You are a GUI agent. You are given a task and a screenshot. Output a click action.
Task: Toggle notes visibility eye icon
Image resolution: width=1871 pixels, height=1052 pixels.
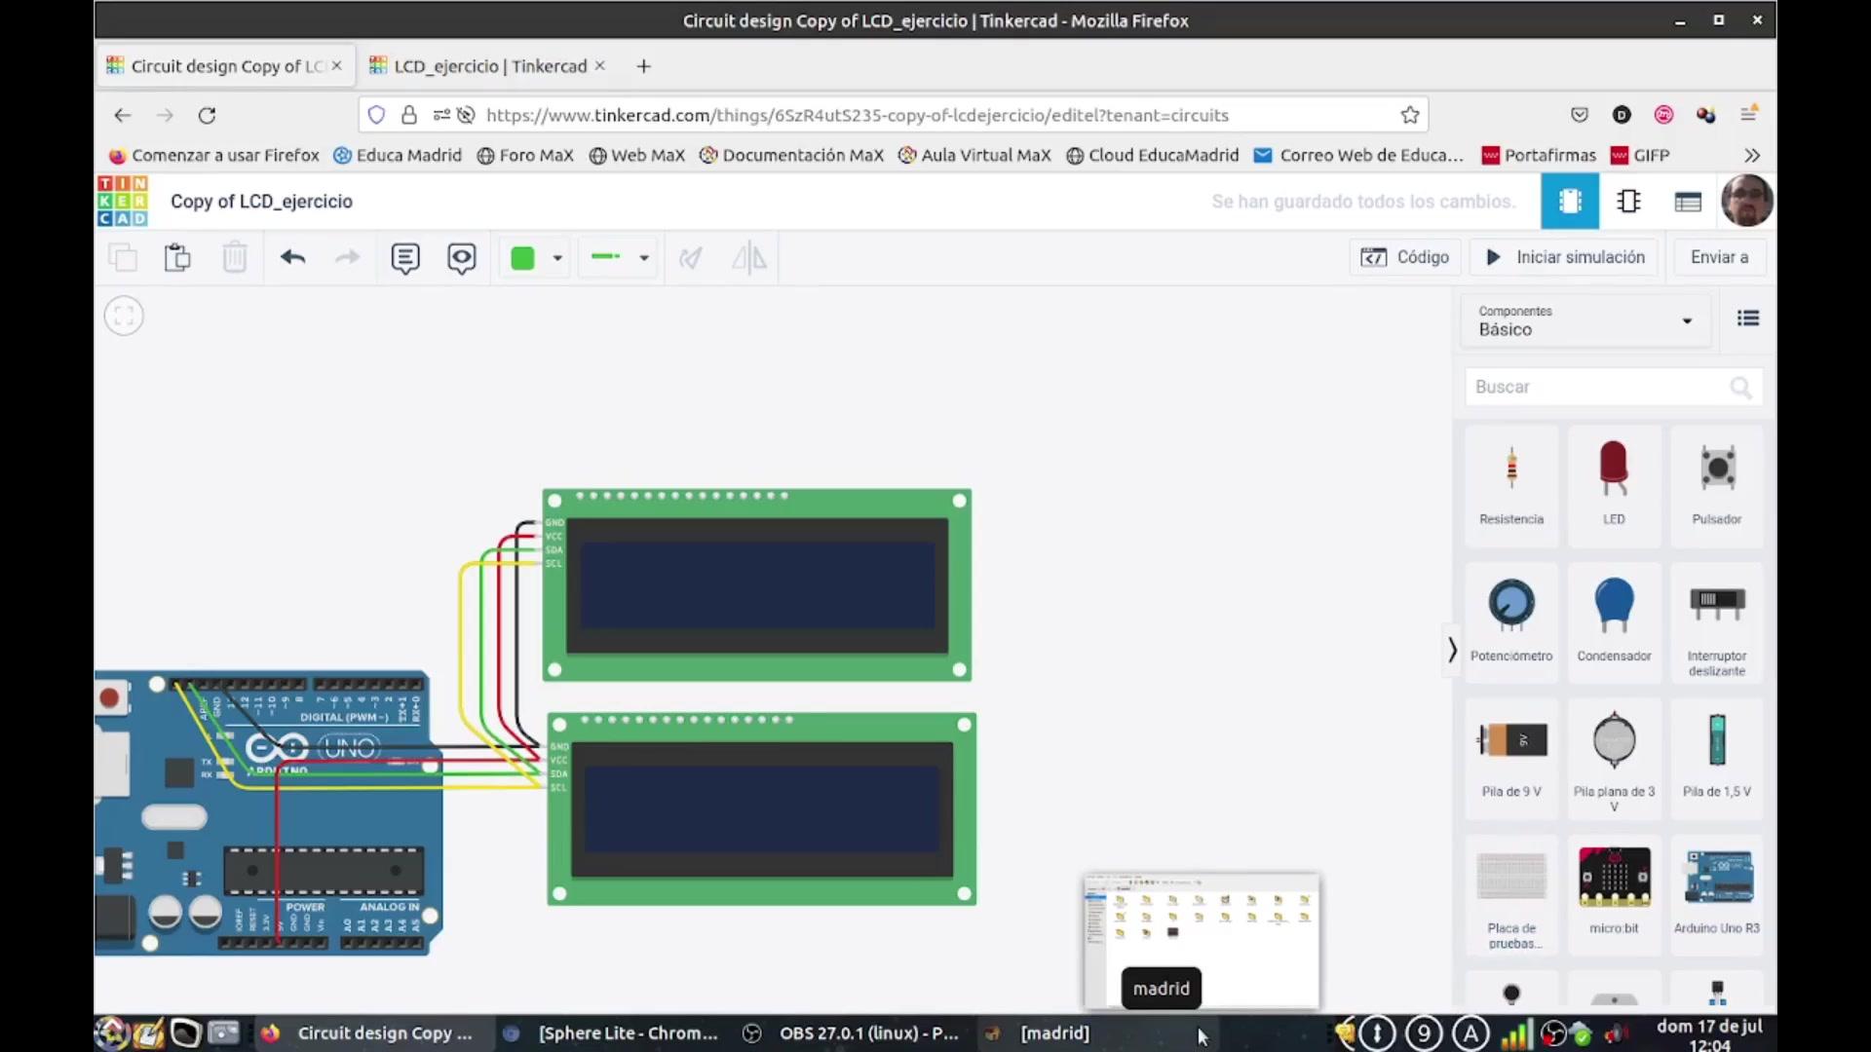461,258
